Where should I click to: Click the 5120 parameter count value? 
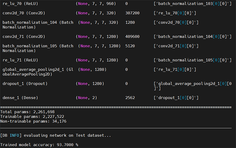point(130,46)
